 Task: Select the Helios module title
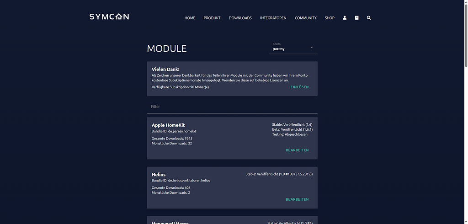[x=159, y=175]
